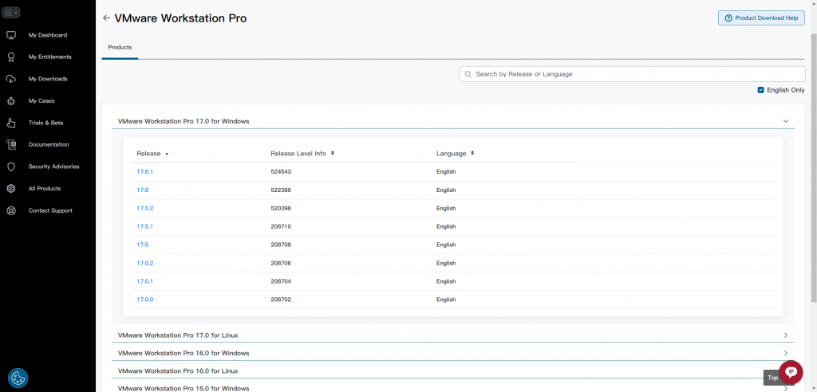This screenshot has height=392, width=817.
Task: Expand Workstation Pro 17.0 for Linux chevron
Action: coord(786,335)
